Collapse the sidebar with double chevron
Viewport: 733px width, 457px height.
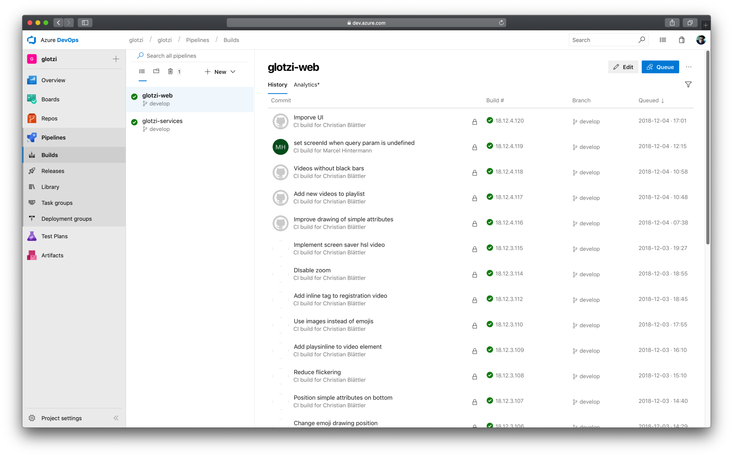116,418
